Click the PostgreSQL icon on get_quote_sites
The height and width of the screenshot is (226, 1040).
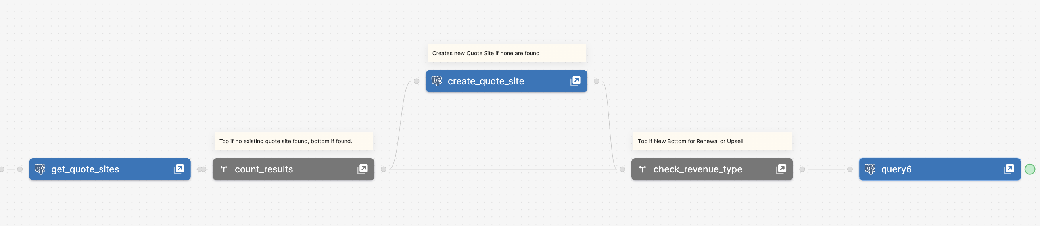40,169
